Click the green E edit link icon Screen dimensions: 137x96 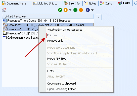[x=75, y=10]
